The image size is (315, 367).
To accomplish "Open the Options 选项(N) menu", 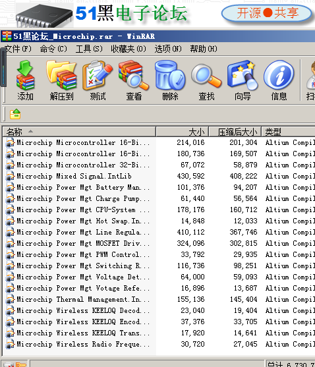I will [x=168, y=49].
